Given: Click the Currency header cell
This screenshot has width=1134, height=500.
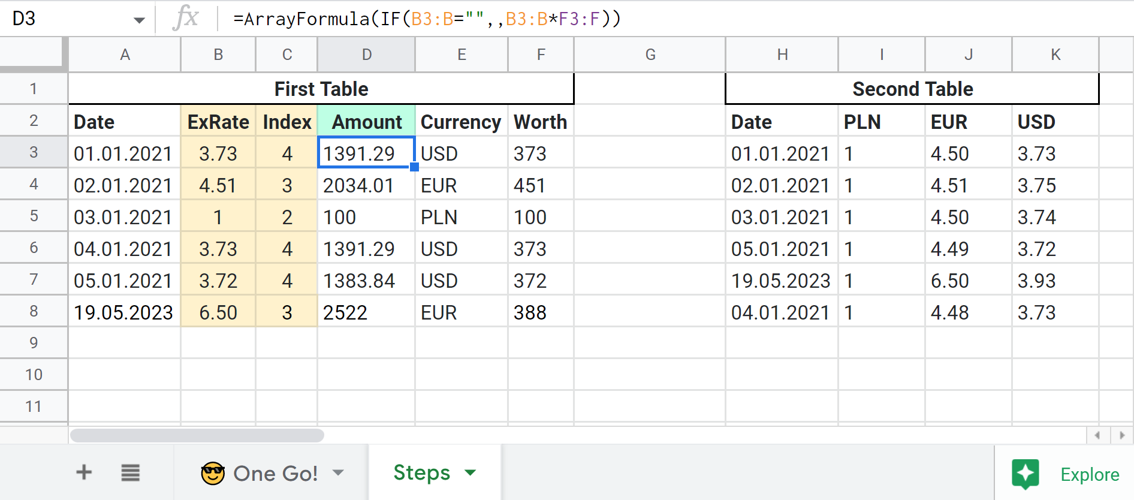Looking at the screenshot, I should pyautogui.click(x=462, y=122).
